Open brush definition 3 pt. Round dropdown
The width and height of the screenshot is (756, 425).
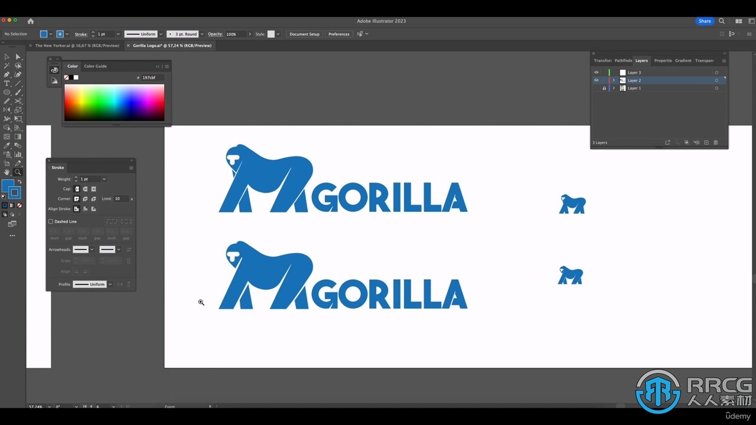tap(202, 34)
